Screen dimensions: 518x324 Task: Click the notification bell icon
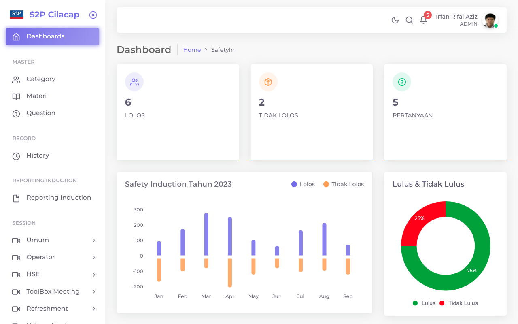coord(423,20)
